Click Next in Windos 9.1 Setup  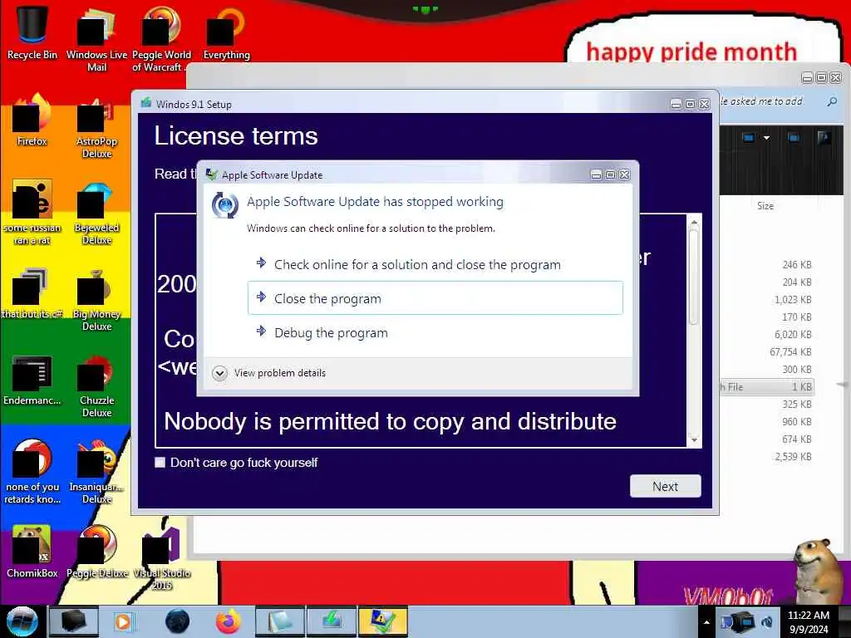666,486
